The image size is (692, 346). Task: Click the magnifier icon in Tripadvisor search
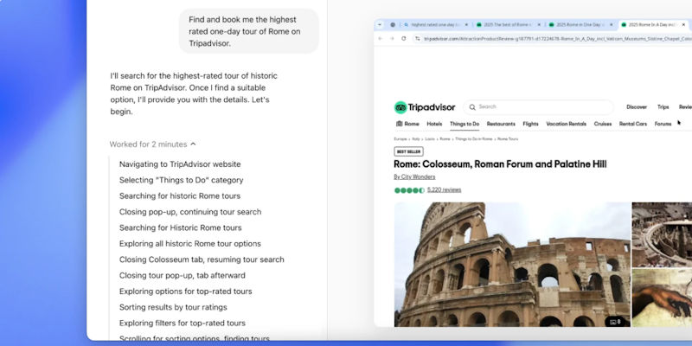[x=472, y=107]
